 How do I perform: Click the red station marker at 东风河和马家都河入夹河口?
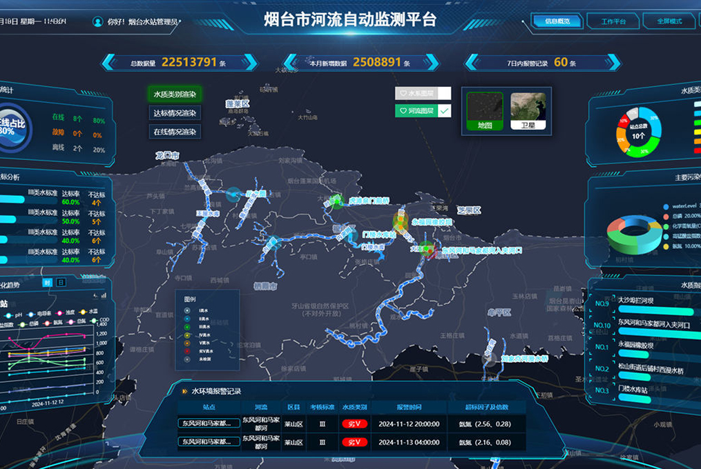click(428, 250)
